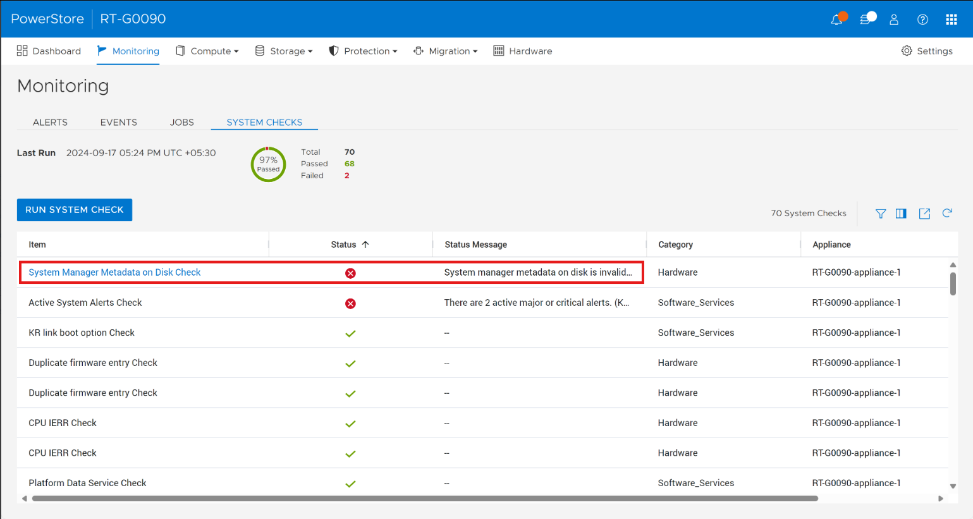Open Settings in the top navigation
Screen dimensions: 973x519
(927, 51)
